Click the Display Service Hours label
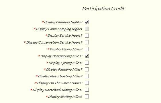161x103 pixels. [65, 36]
